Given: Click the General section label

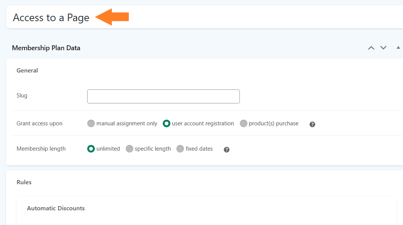Looking at the screenshot, I should coord(27,70).
